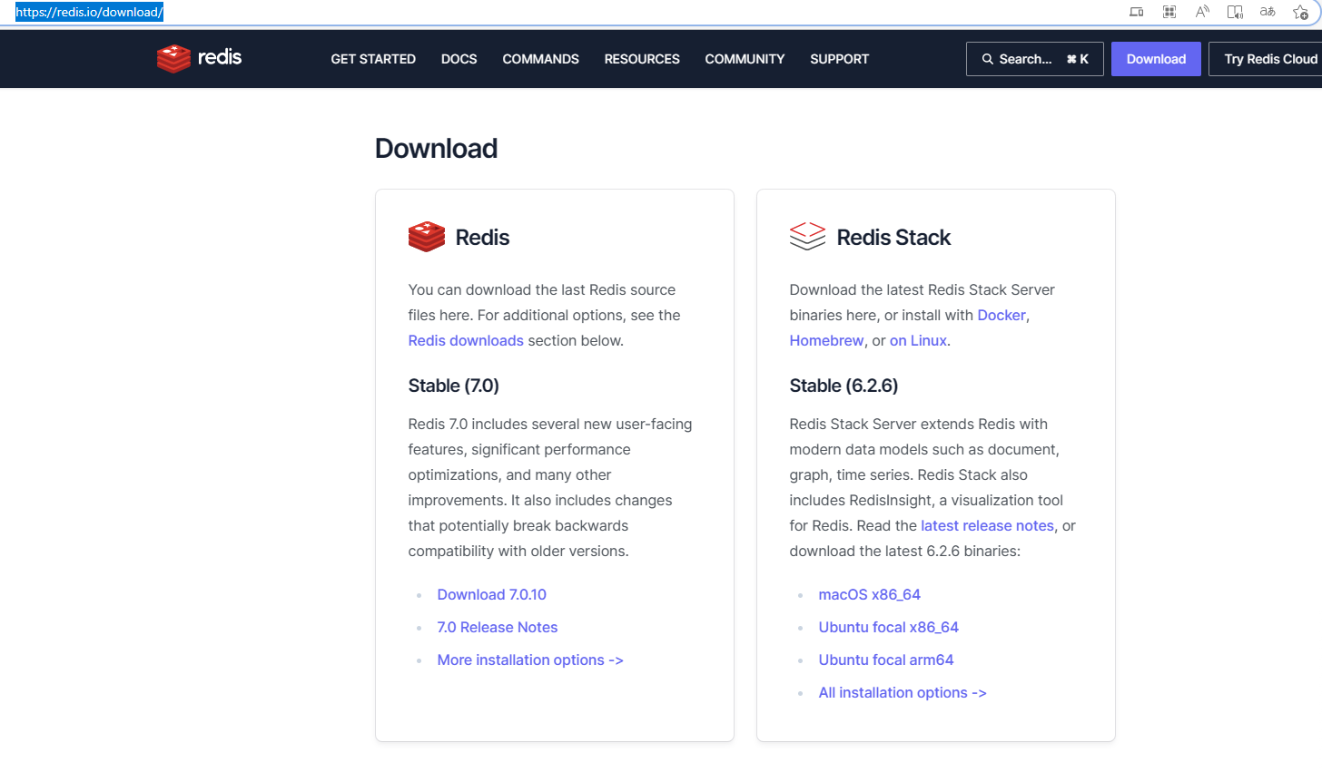Viewport: 1322px width, 772px height.
Task: Add page to favorites with star icon
Action: [1300, 12]
